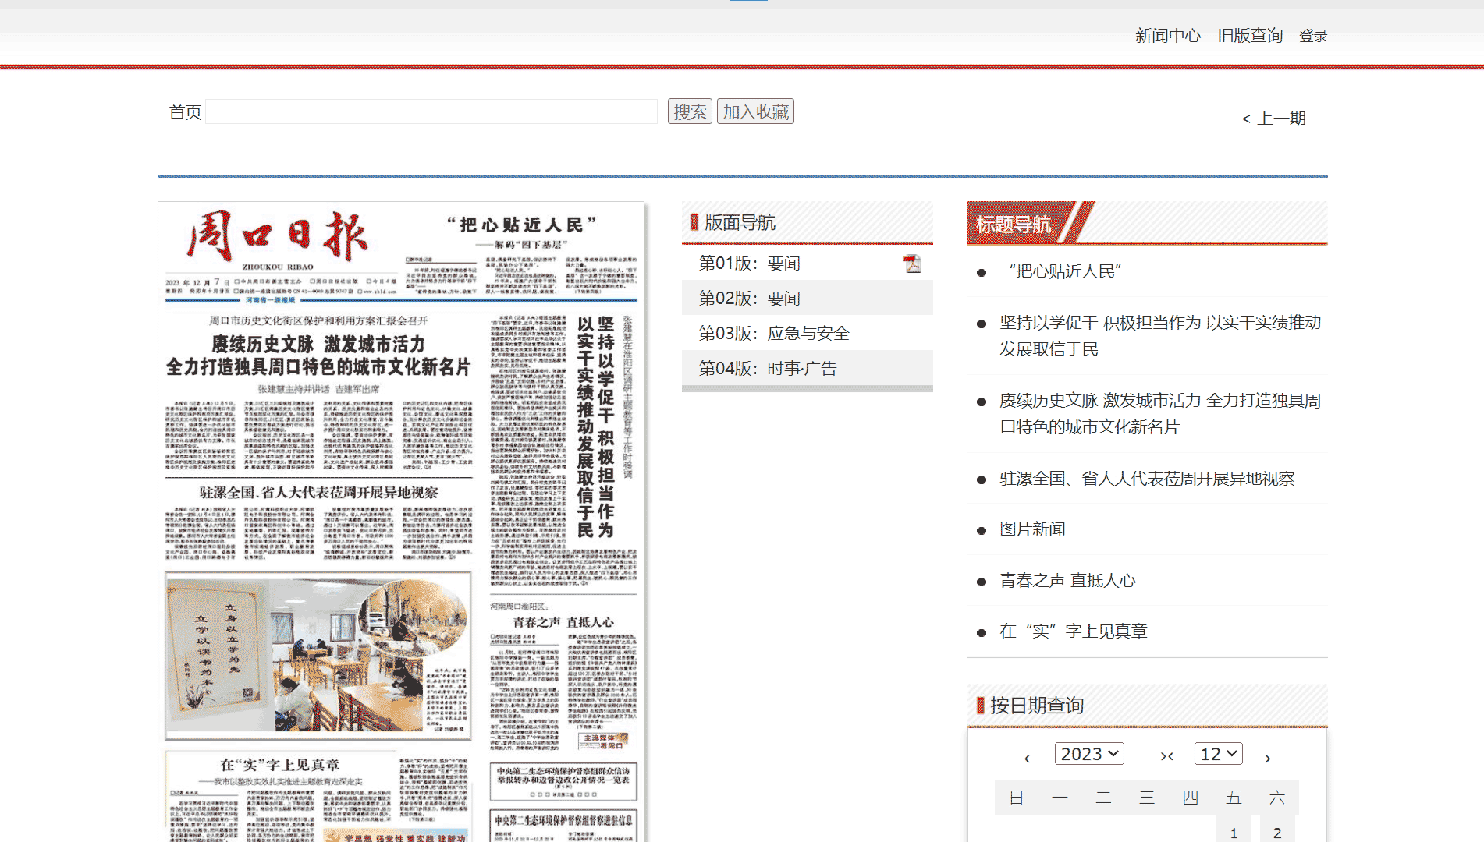Open article 在“实”字上见真章 in title list
The height and width of the screenshot is (842, 1484).
coord(1074,631)
